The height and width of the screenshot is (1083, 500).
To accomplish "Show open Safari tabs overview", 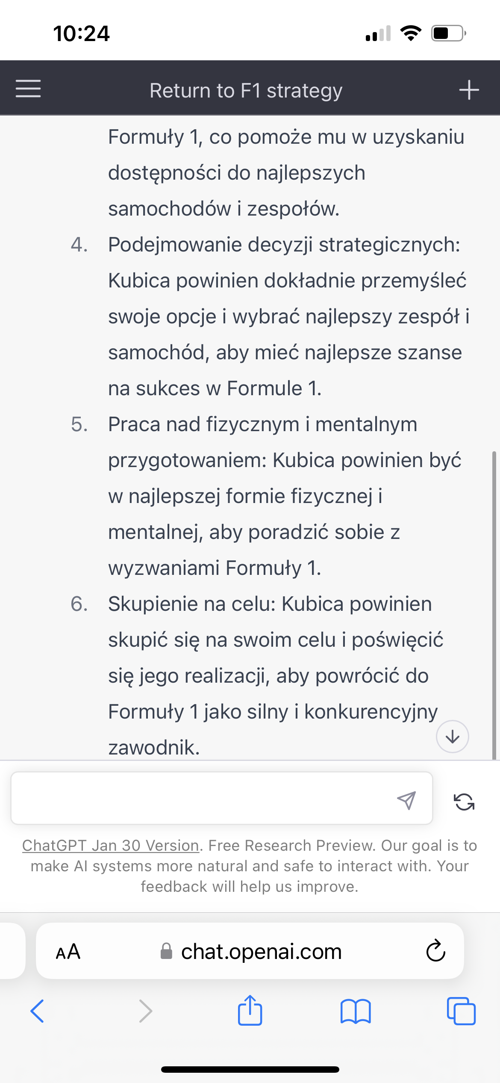I will (461, 1011).
